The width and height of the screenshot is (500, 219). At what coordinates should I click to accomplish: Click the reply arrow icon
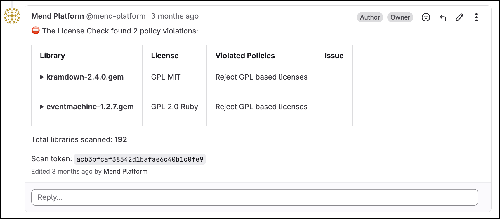443,17
